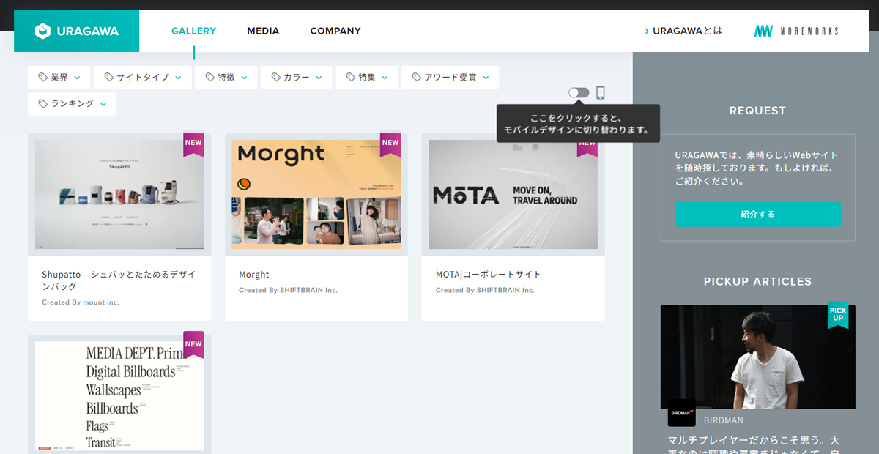Image resolution: width=879 pixels, height=454 pixels.
Task: Go to the GALLERY menu item
Action: [x=193, y=31]
